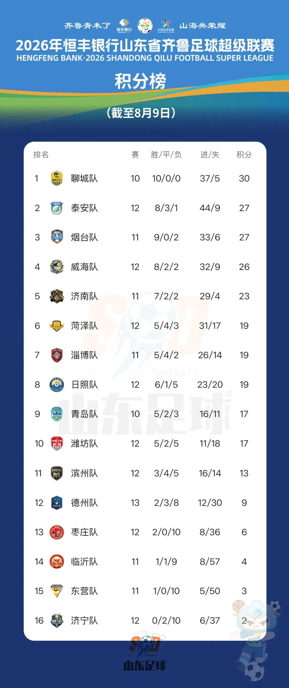This screenshot has width=289, height=688.
Task: Click the 威海队 shark crest
Action: click(x=57, y=267)
